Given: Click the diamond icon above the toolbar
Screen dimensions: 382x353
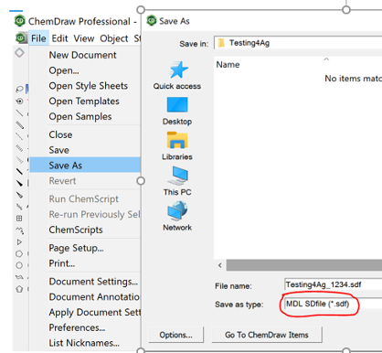Looking at the screenshot, I should coord(19,53).
